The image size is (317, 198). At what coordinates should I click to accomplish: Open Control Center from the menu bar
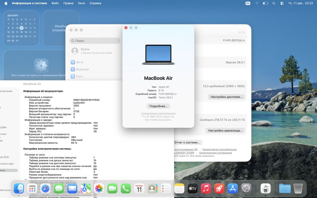click(x=282, y=3)
